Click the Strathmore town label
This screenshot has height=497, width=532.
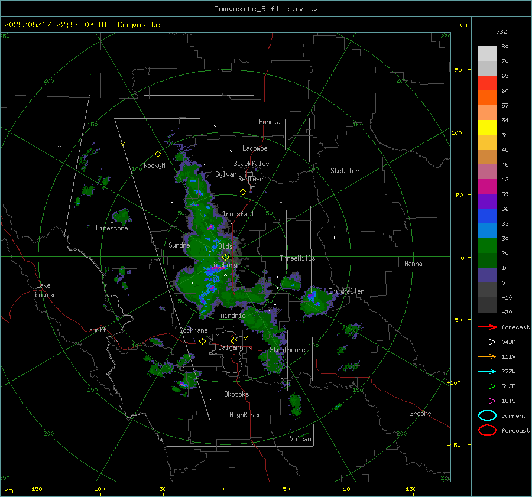[x=287, y=350]
